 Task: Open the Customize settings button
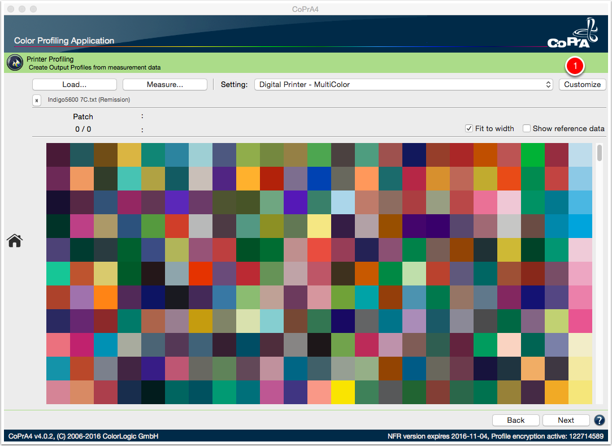click(x=582, y=84)
